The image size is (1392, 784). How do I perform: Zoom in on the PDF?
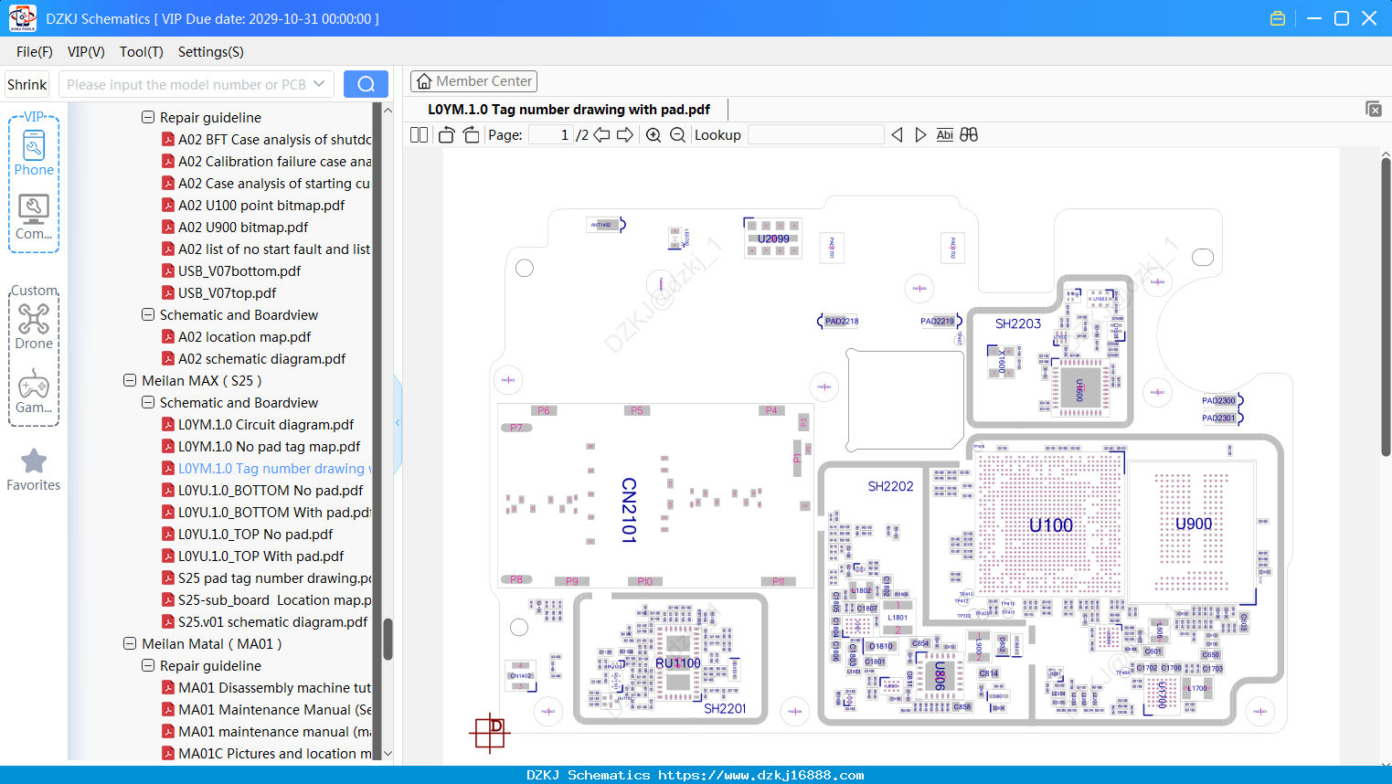pos(653,135)
